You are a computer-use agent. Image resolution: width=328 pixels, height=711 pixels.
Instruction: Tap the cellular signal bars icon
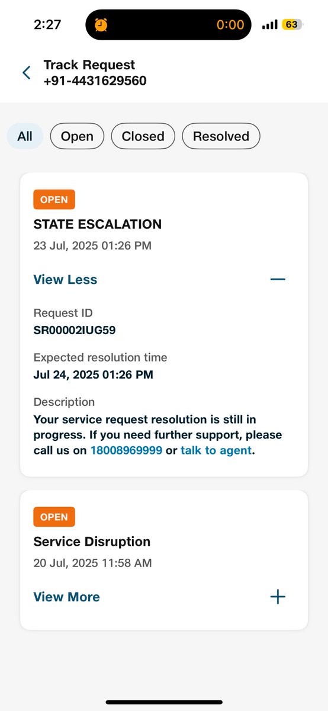(270, 25)
